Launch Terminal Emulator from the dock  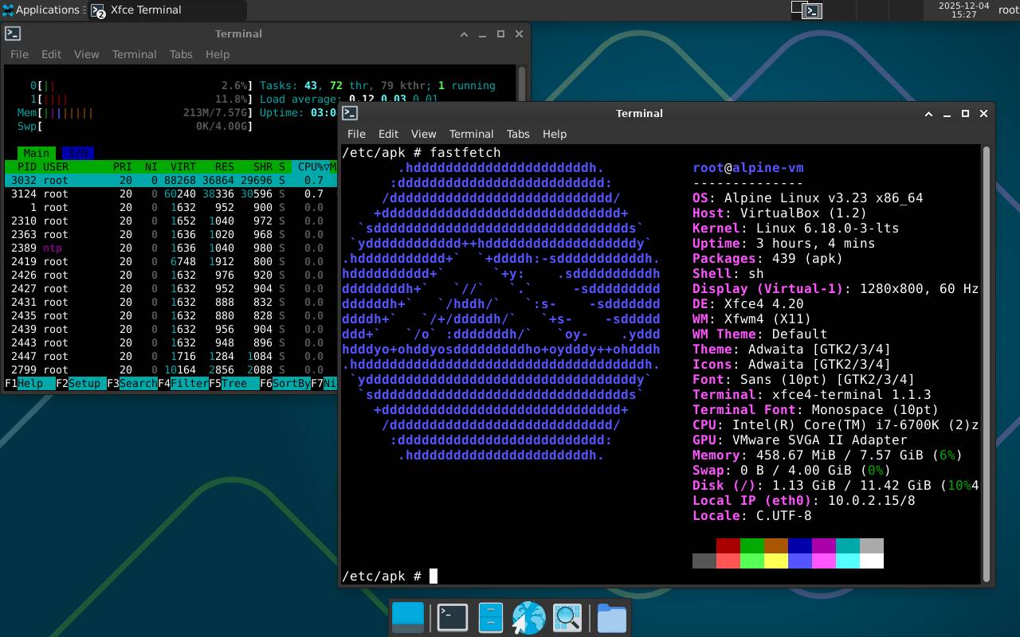[453, 617]
